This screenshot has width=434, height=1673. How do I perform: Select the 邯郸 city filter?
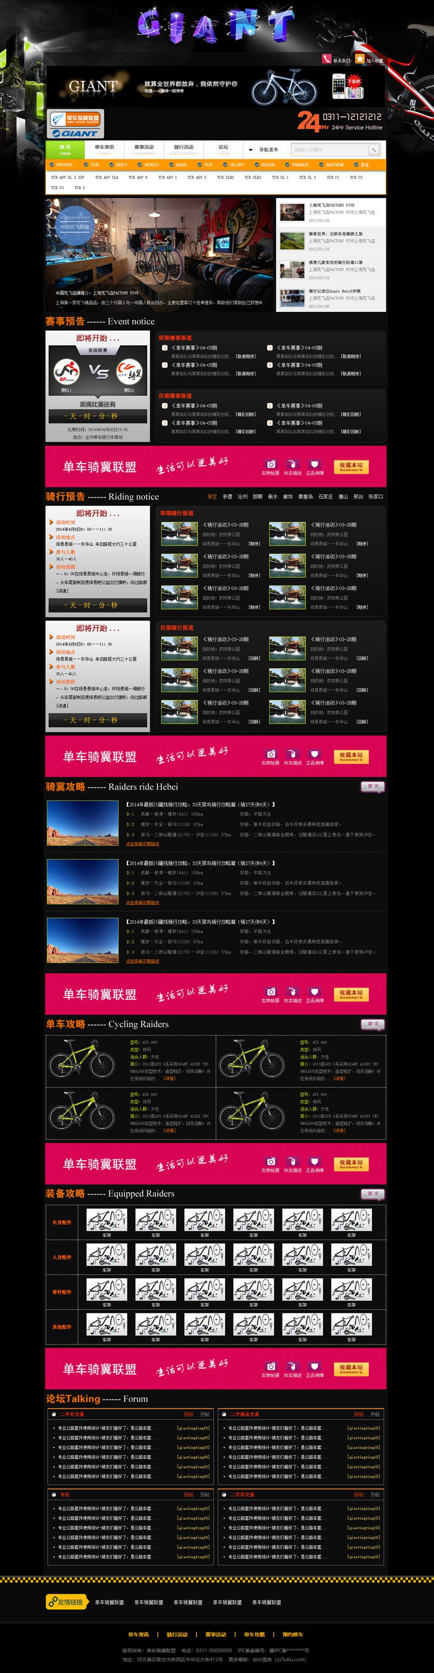point(258,497)
